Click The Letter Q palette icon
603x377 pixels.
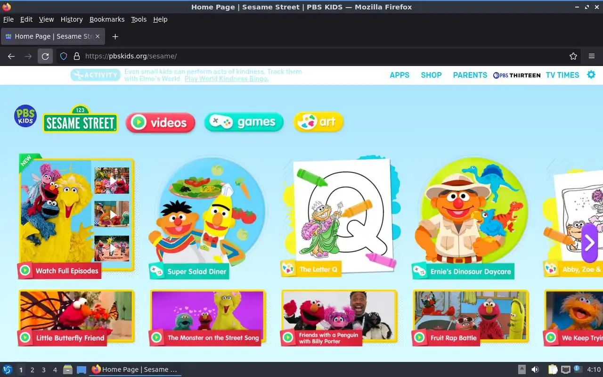(x=288, y=269)
